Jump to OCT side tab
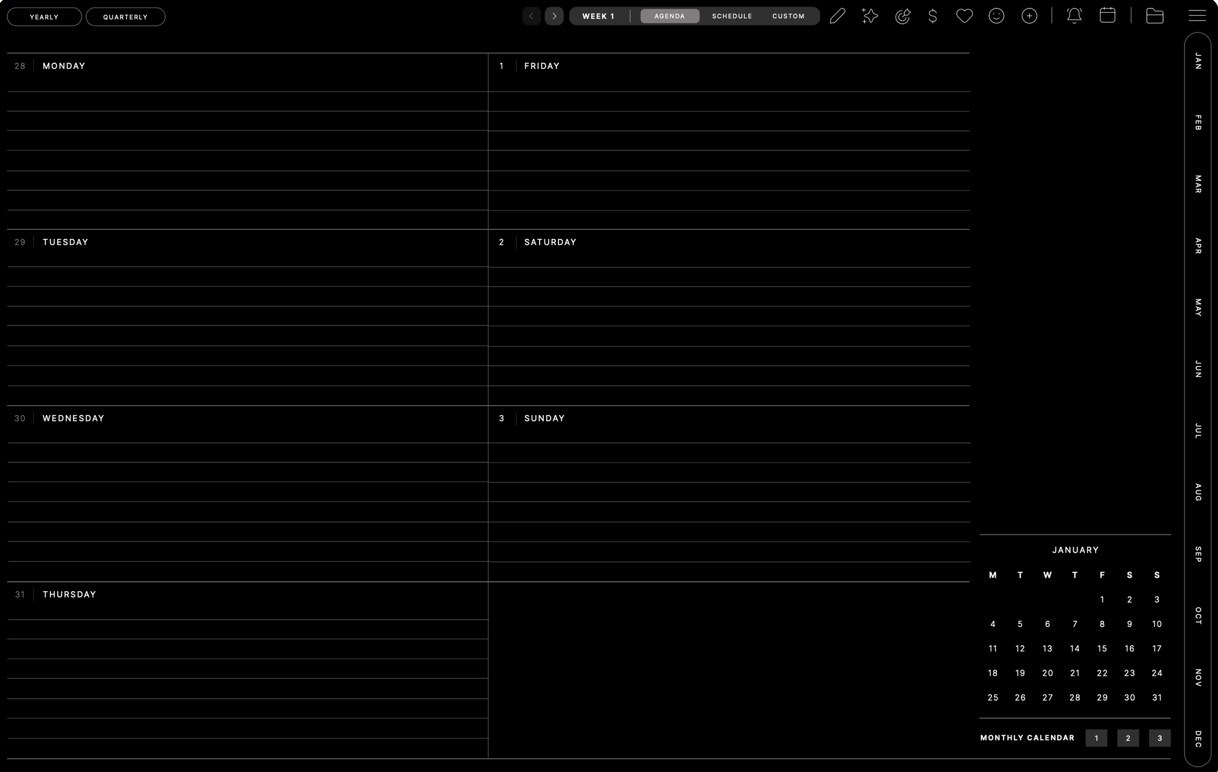The height and width of the screenshot is (772, 1218). (x=1198, y=615)
